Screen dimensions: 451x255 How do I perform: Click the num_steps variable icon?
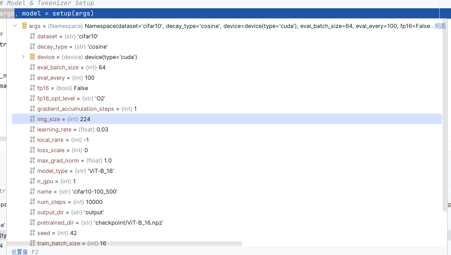coord(32,202)
